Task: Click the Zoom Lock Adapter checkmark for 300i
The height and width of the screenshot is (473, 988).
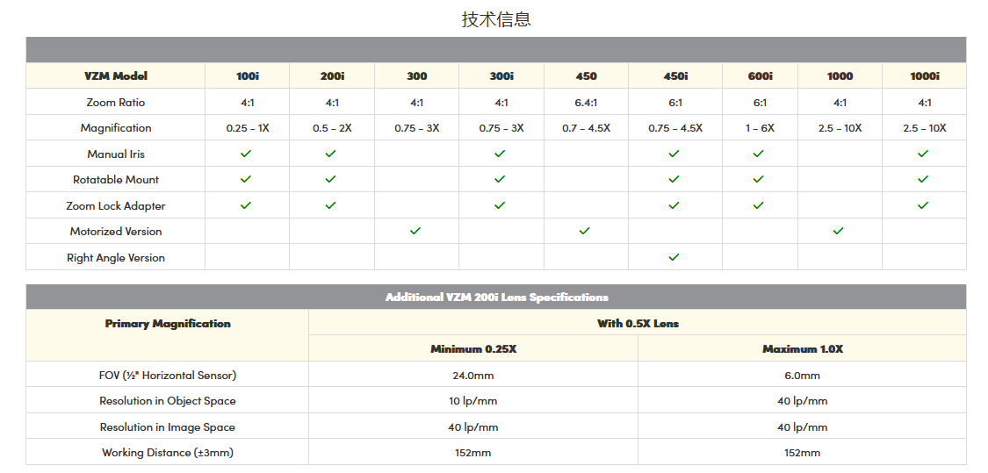Action: [500, 205]
